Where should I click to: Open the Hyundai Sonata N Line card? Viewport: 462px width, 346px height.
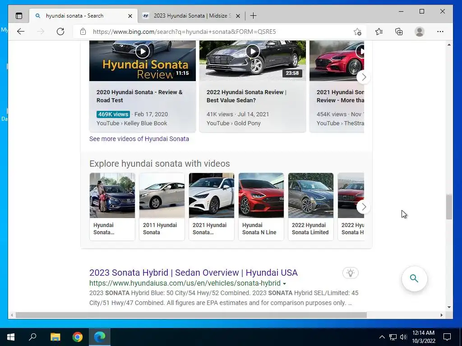point(261,206)
